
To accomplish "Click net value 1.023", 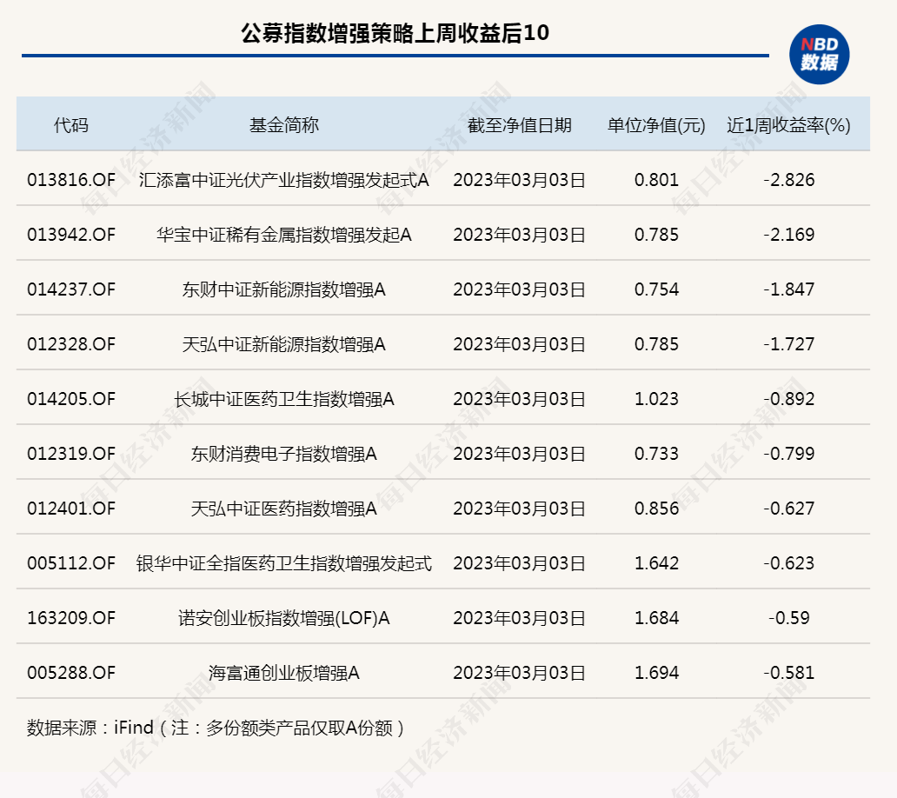I will [656, 399].
